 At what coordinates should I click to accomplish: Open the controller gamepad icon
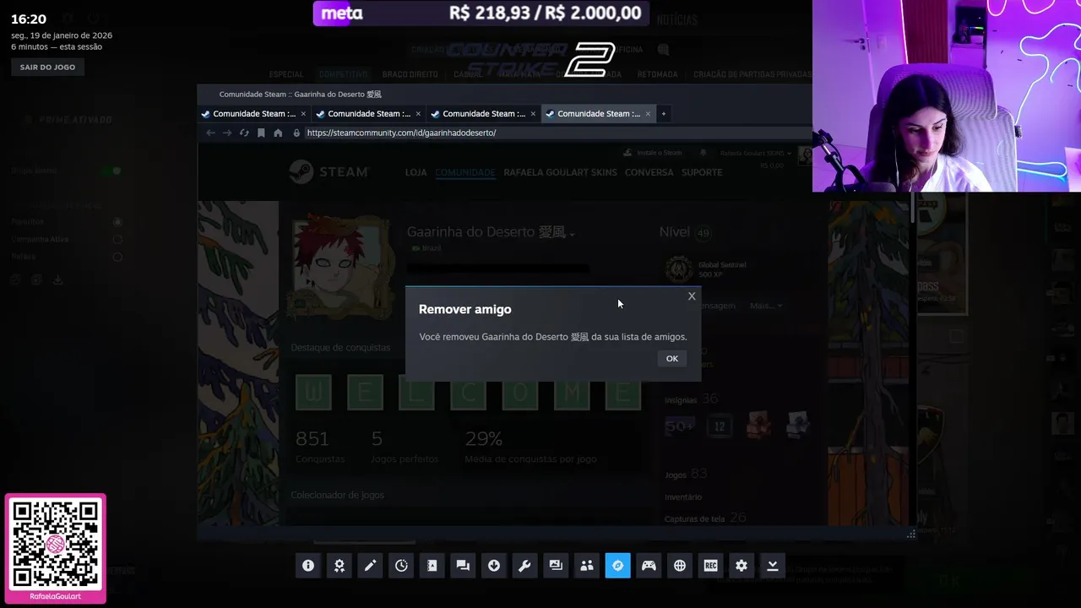[649, 566]
